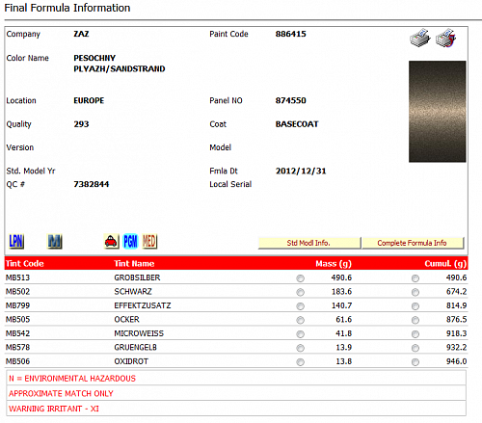Click the Std Modl Info. button
The image size is (482, 423).
coord(309,243)
